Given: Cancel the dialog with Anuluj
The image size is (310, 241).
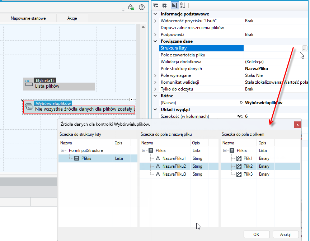Looking at the screenshot, I should tap(285, 235).
